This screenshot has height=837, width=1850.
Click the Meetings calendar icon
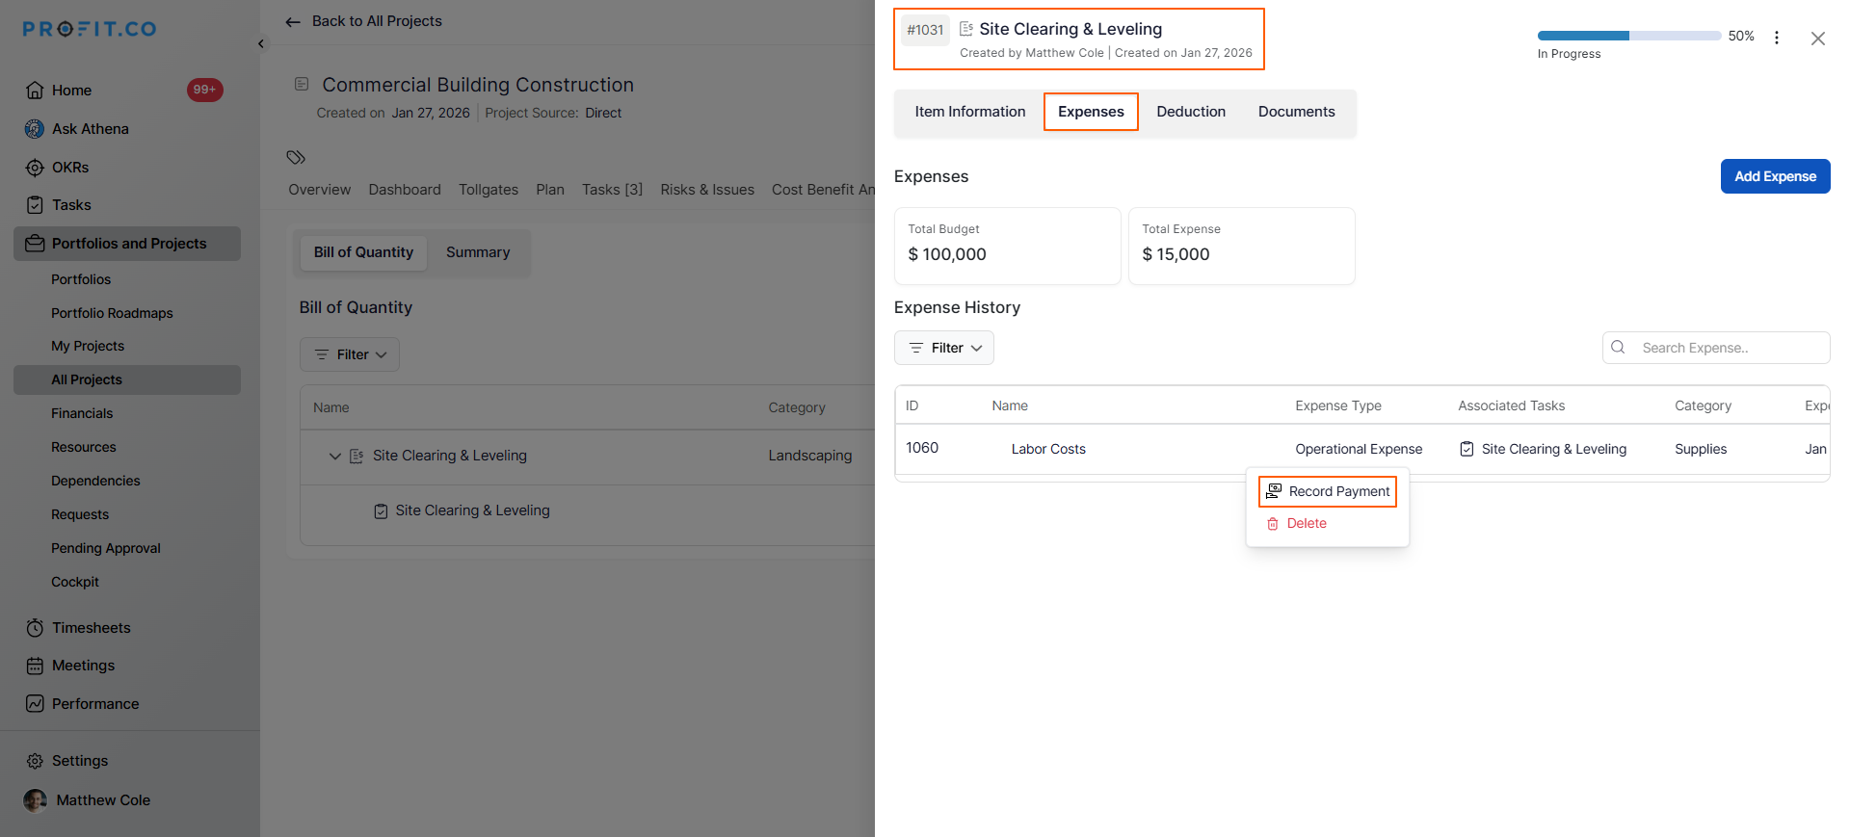(x=35, y=666)
